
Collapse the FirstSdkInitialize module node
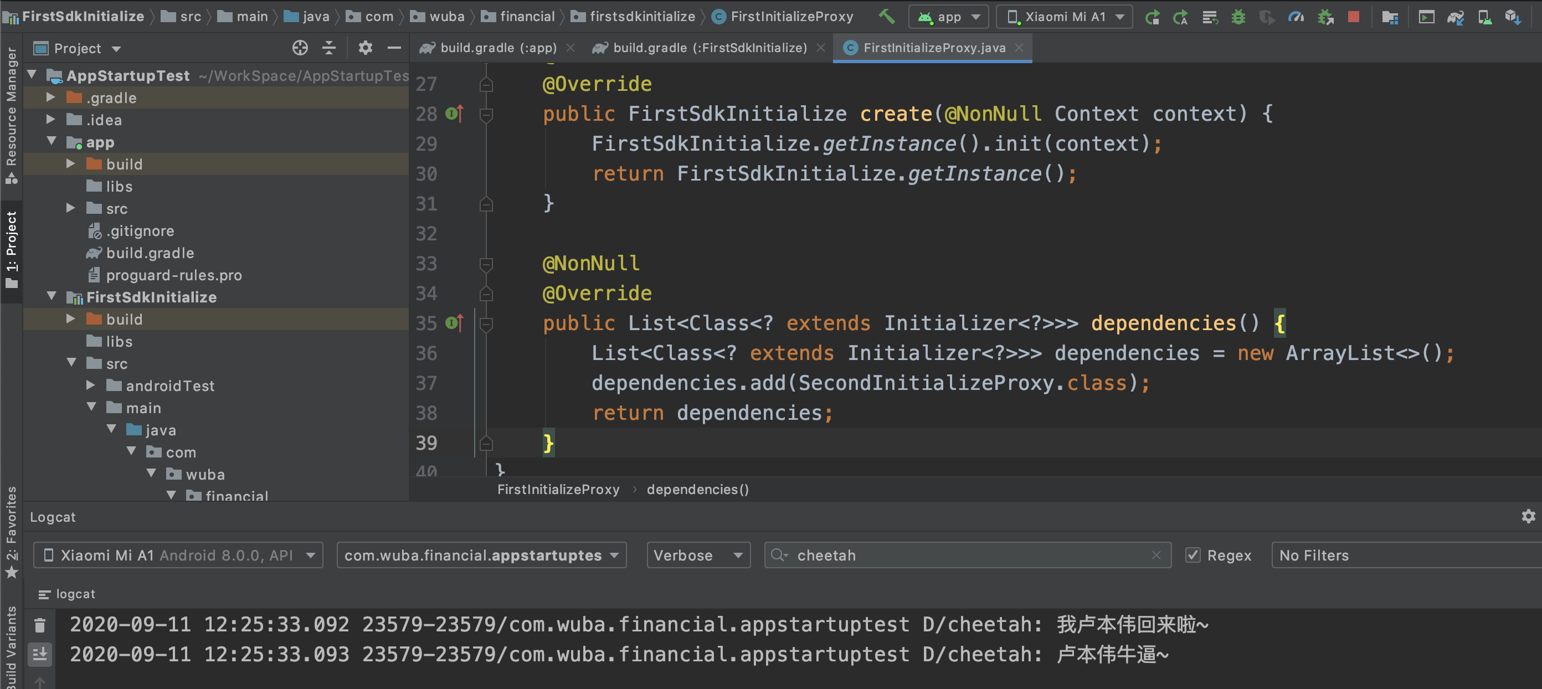click(51, 296)
